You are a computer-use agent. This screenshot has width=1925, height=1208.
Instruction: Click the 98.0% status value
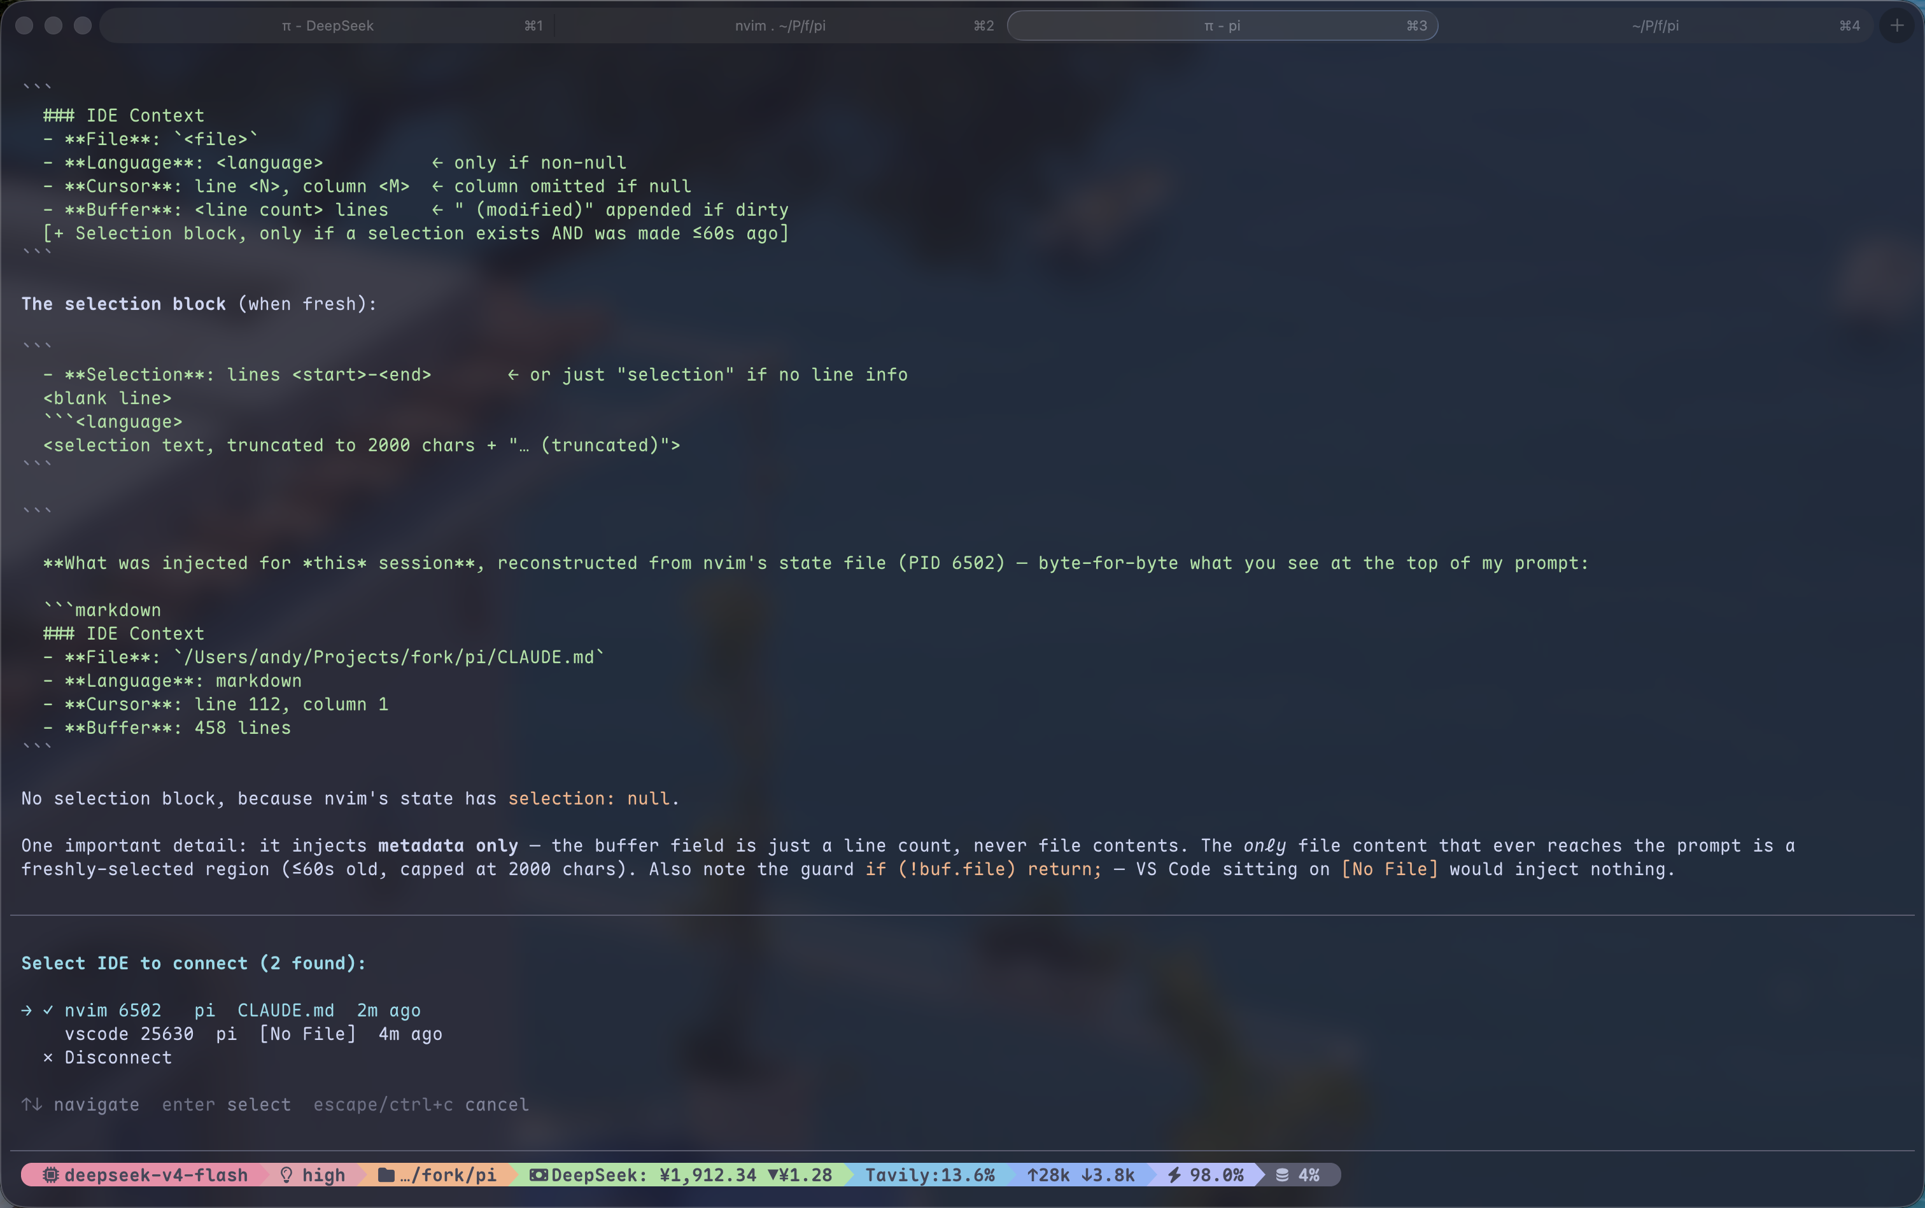1216,1174
